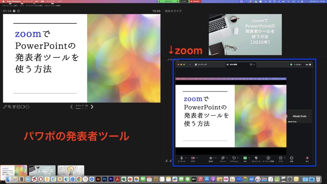Select the pen annotation tool below slide
327x184 pixels.
(5, 107)
